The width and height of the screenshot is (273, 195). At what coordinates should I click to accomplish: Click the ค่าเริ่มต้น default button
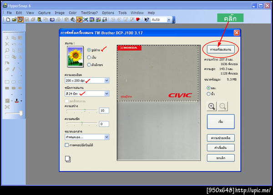(221, 148)
